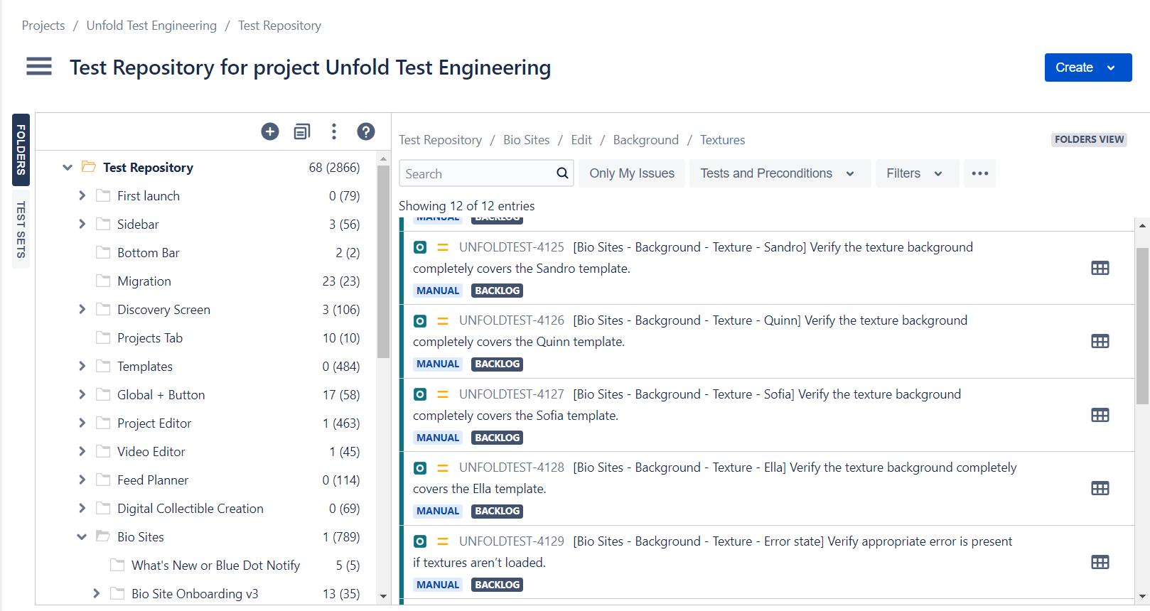Open issue link UNFOLDTEST-4129
This screenshot has width=1150, height=611.
512,541
